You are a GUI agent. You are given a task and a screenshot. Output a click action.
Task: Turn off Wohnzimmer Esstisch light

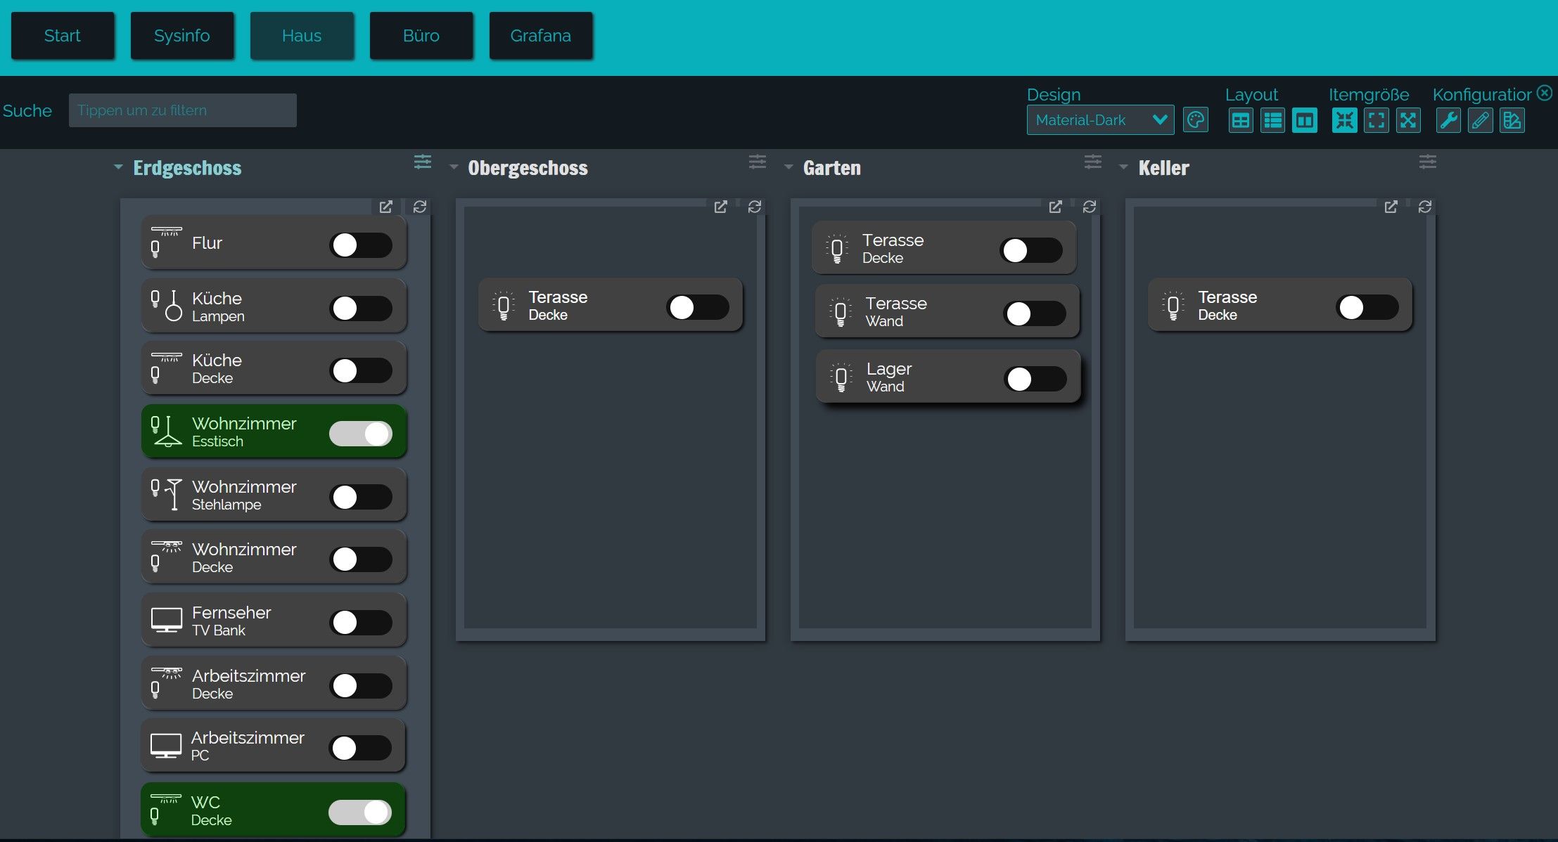[360, 434]
